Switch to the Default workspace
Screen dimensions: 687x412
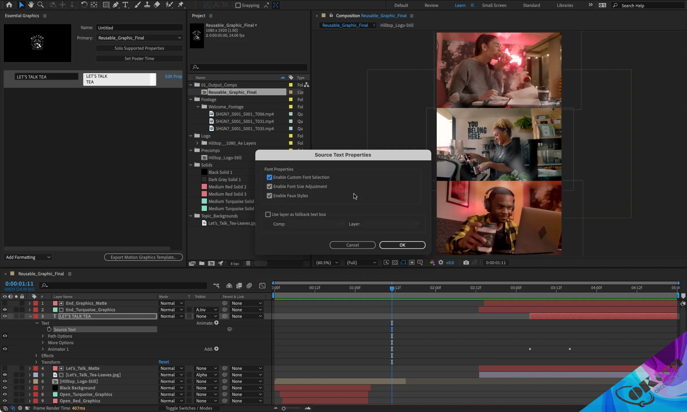pos(401,5)
